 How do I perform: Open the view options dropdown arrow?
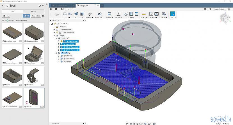pos(8,16)
